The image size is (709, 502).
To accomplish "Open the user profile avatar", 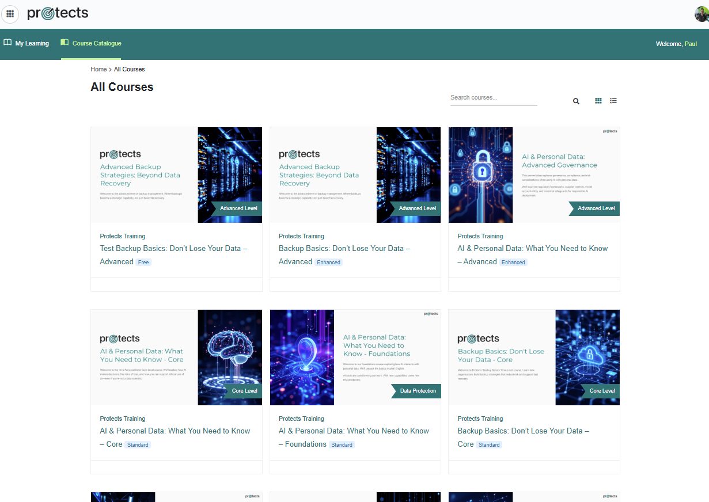I will point(701,14).
